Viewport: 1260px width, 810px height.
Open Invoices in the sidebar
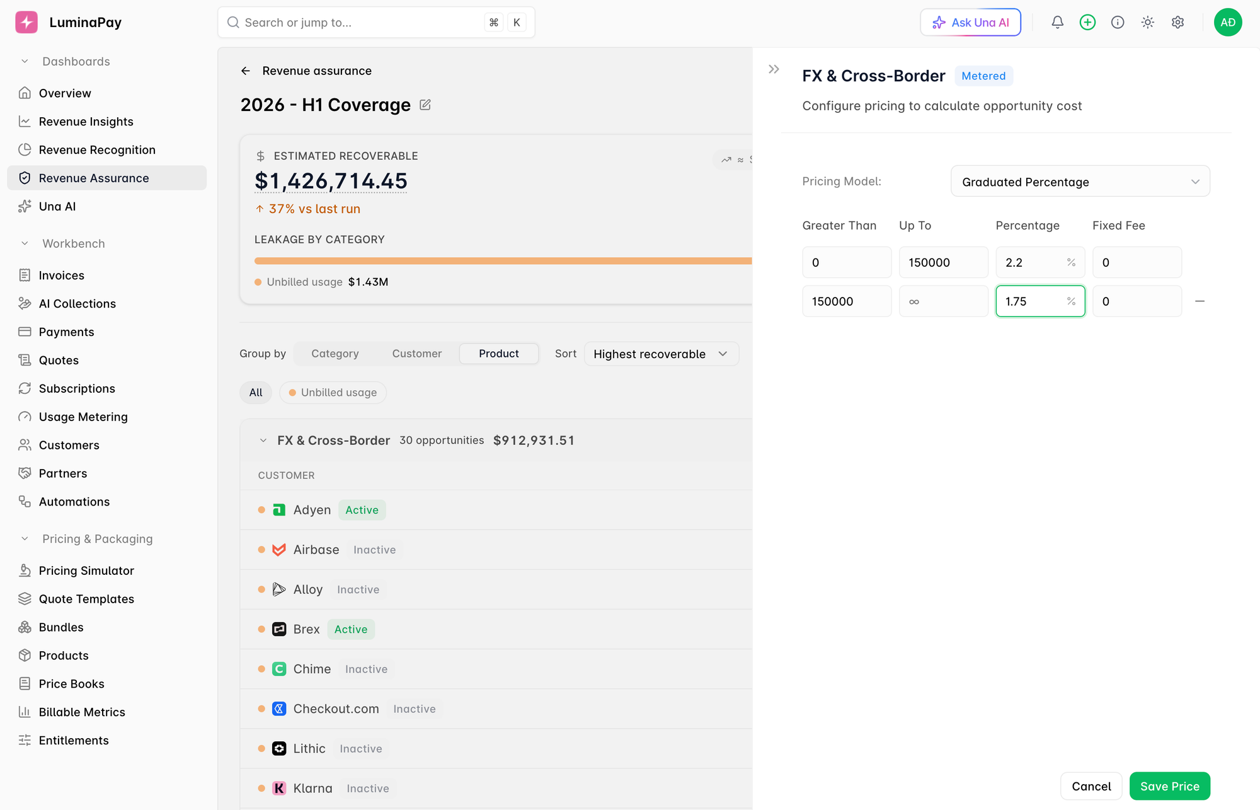click(106, 275)
